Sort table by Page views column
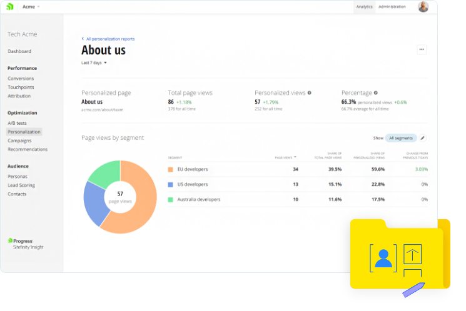The width and height of the screenshot is (466, 311). tap(286, 157)
